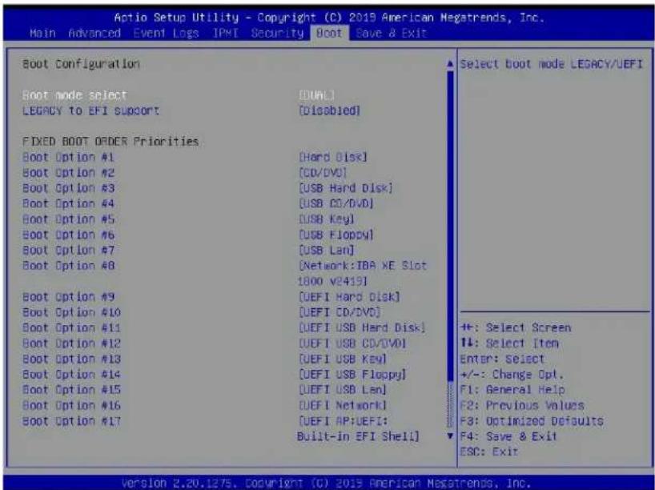The image size is (655, 490).
Task: Change the [USB Floppy] value
Action: click(x=336, y=235)
